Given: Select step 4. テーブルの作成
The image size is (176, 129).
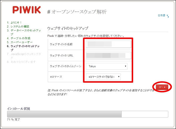Looking at the screenshot, I should tap(18, 38).
